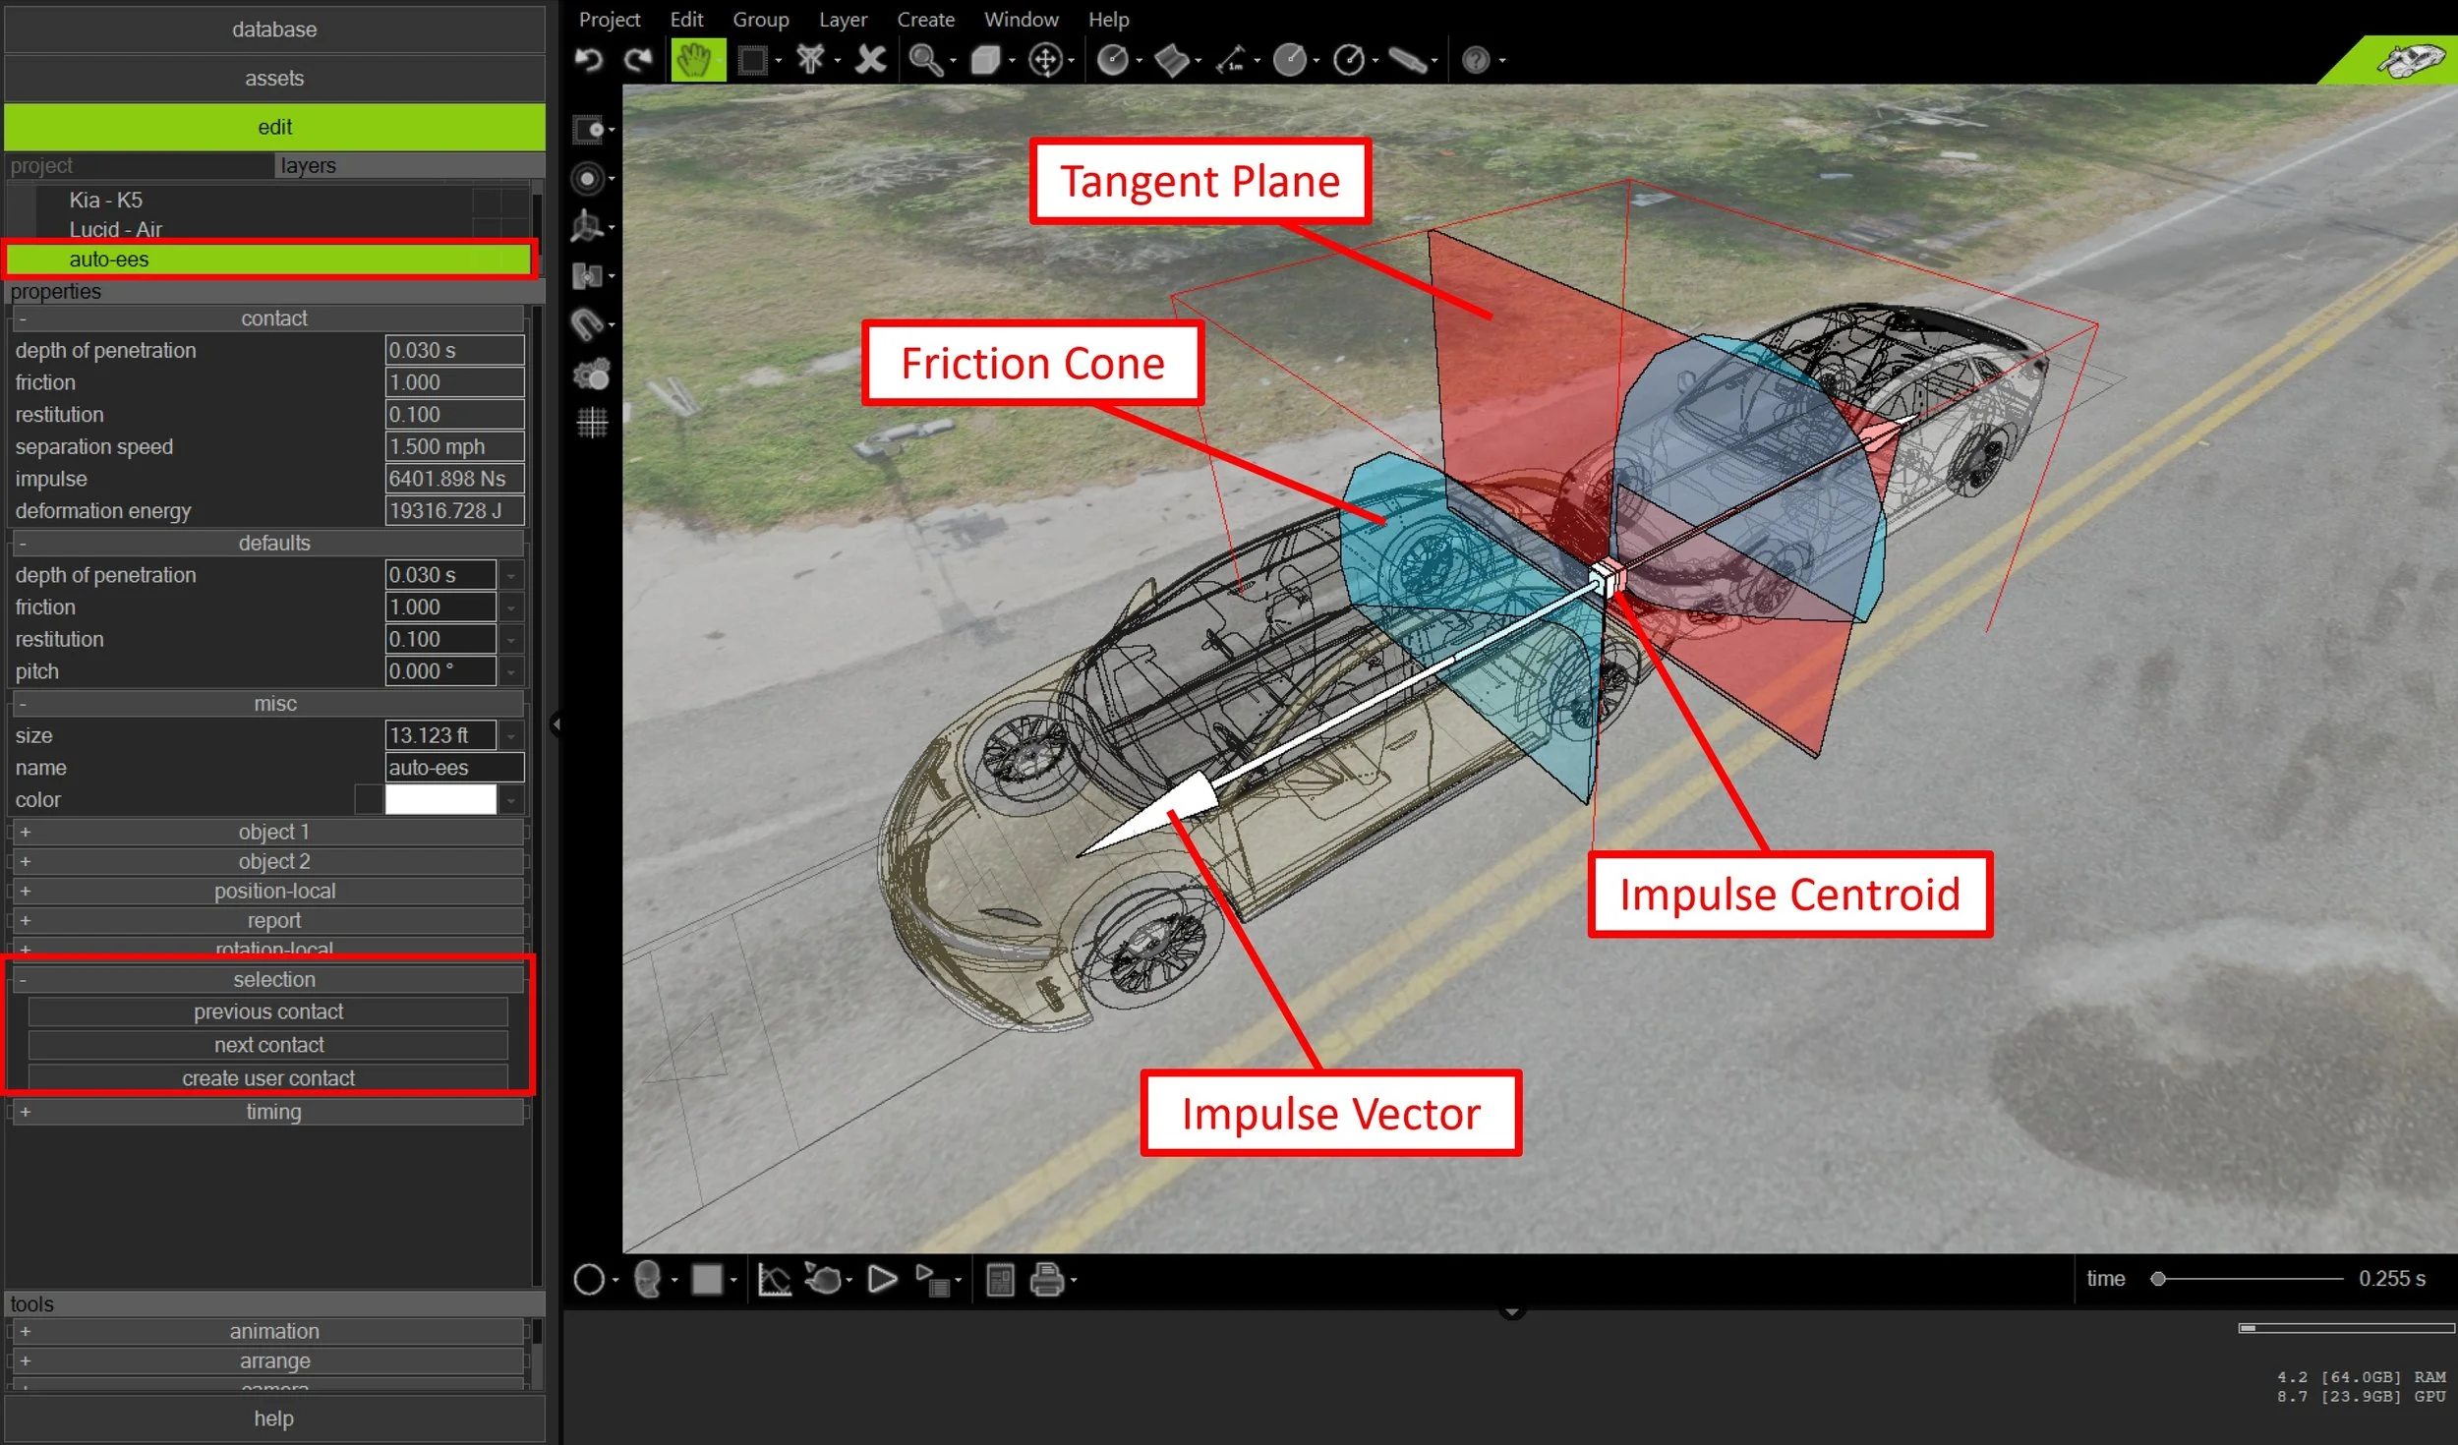Image resolution: width=2458 pixels, height=1445 pixels.
Task: Open the Create menu
Action: [924, 20]
